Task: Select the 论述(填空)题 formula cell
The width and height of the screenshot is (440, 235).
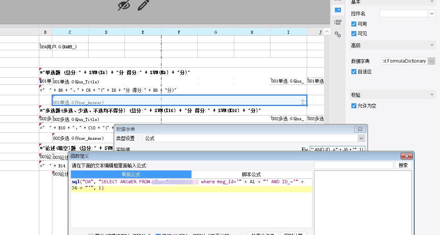Action: (x=77, y=148)
